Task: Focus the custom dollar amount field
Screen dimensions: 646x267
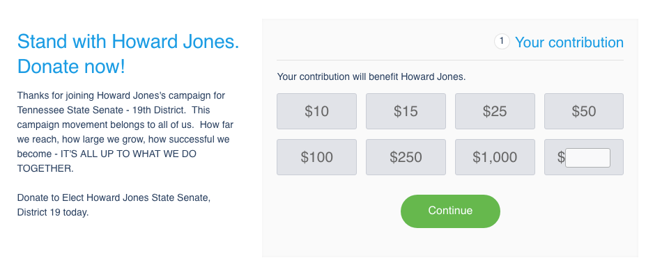Action: pyautogui.click(x=587, y=158)
